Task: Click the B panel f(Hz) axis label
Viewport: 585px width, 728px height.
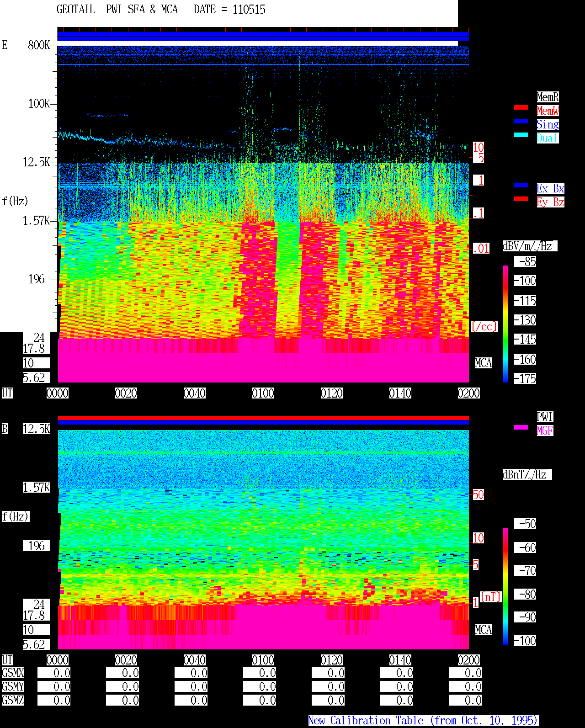Action: coord(15,516)
